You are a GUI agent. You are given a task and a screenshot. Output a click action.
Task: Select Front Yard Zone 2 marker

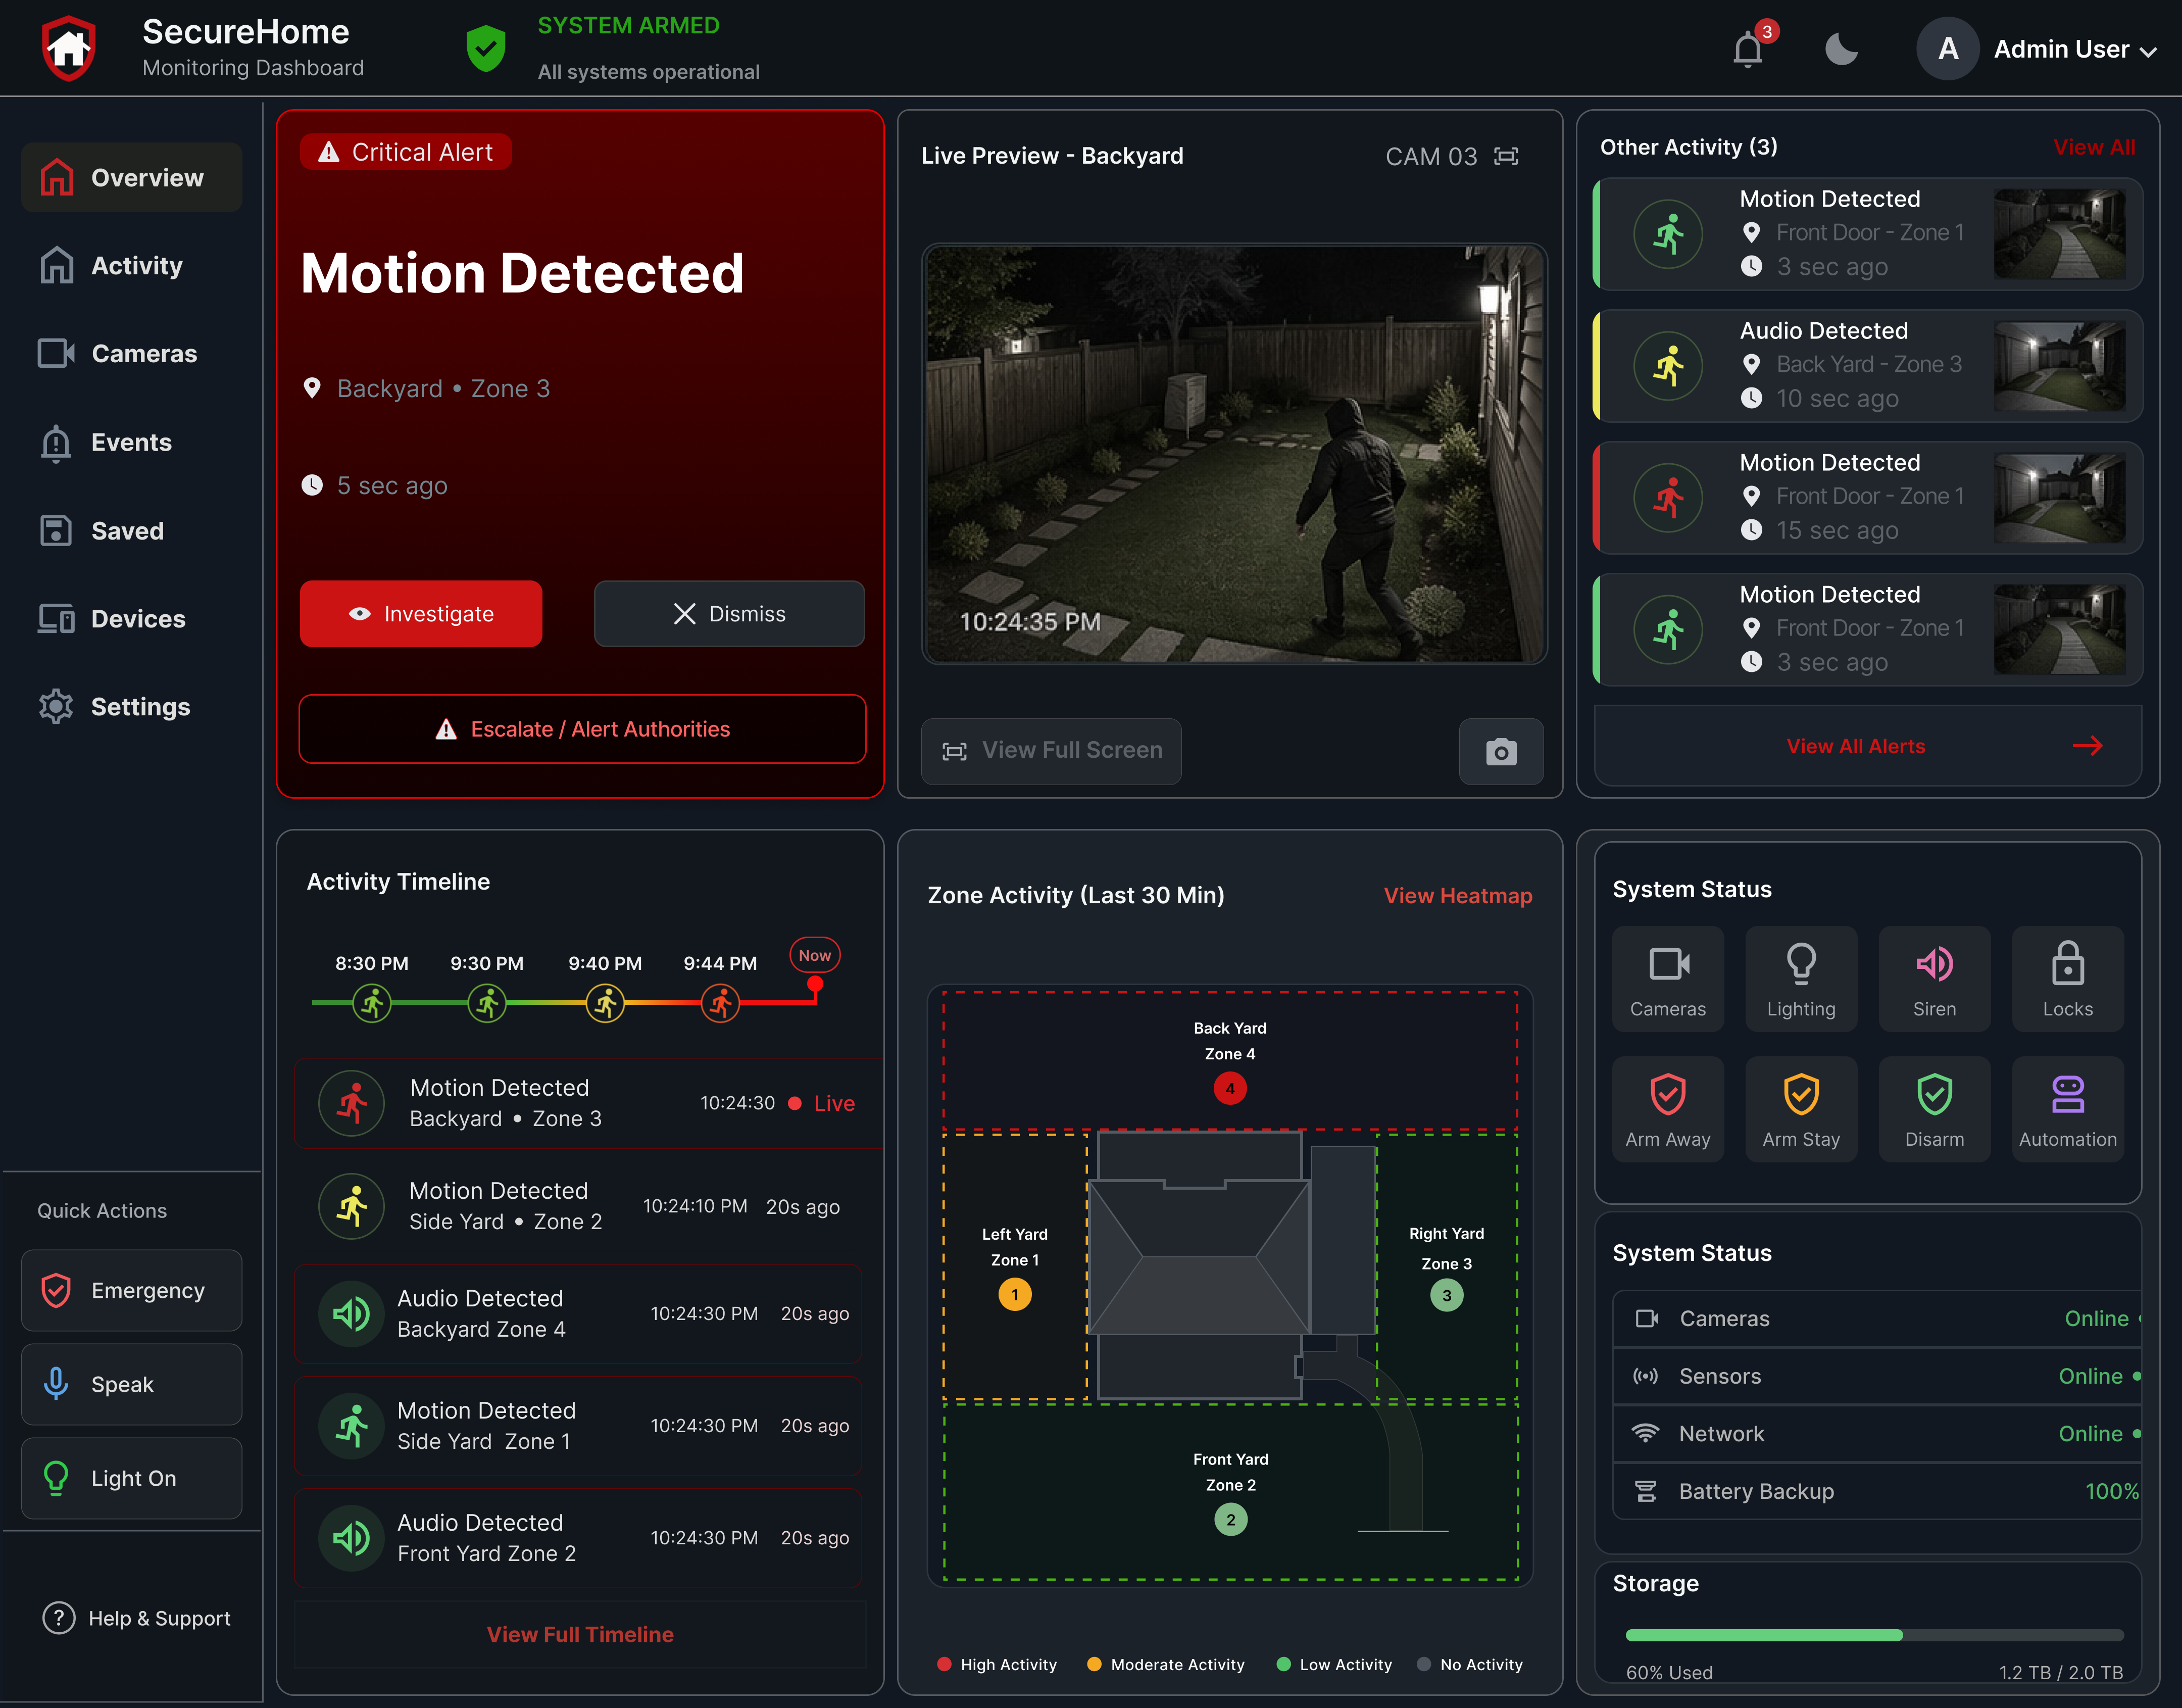(1231, 1520)
